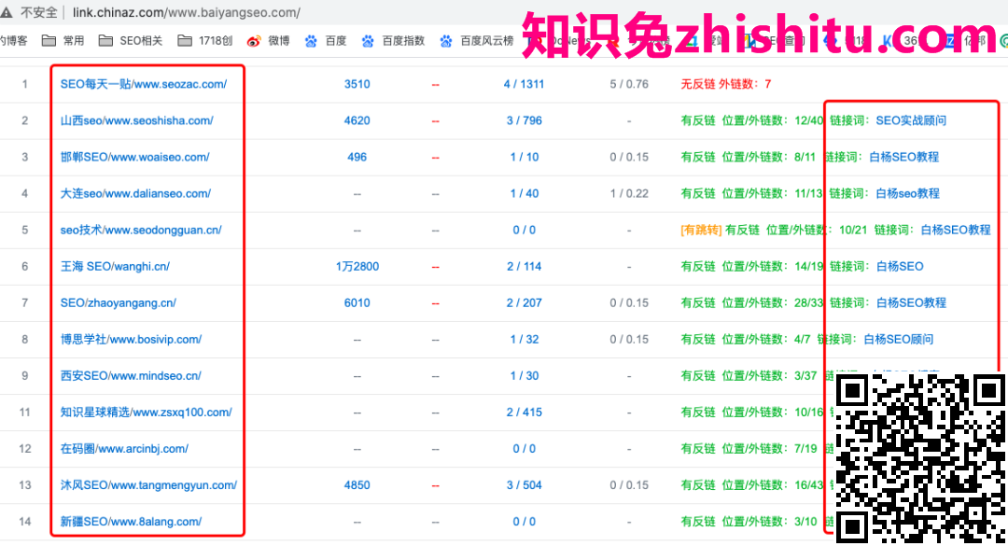1008x546 pixels.
Task: Click 0 / 0 in the seo技术 row
Action: click(x=524, y=230)
